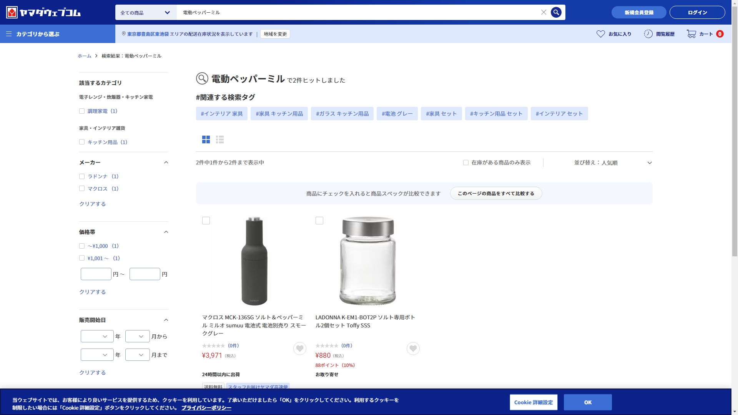Open the 全ての商品 category dropdown
This screenshot has height=415, width=738.
[x=146, y=12]
